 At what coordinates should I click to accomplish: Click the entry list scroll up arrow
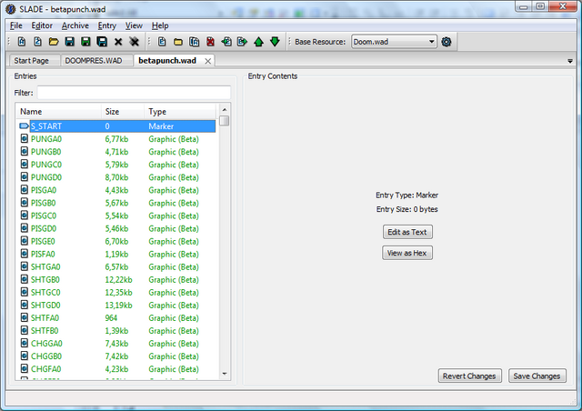pos(225,109)
